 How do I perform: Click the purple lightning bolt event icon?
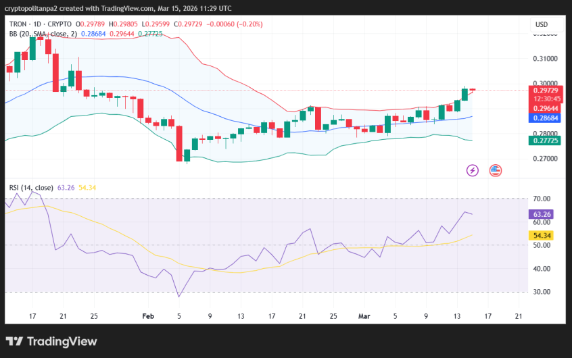[472, 170]
